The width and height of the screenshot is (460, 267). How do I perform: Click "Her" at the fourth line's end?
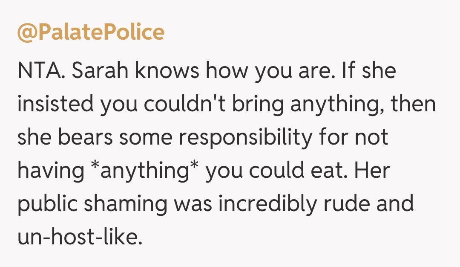(374, 171)
